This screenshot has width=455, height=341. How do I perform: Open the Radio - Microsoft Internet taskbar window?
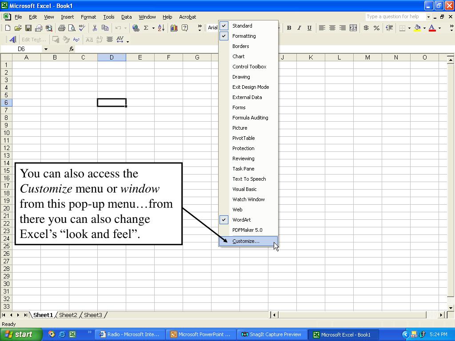click(x=131, y=334)
